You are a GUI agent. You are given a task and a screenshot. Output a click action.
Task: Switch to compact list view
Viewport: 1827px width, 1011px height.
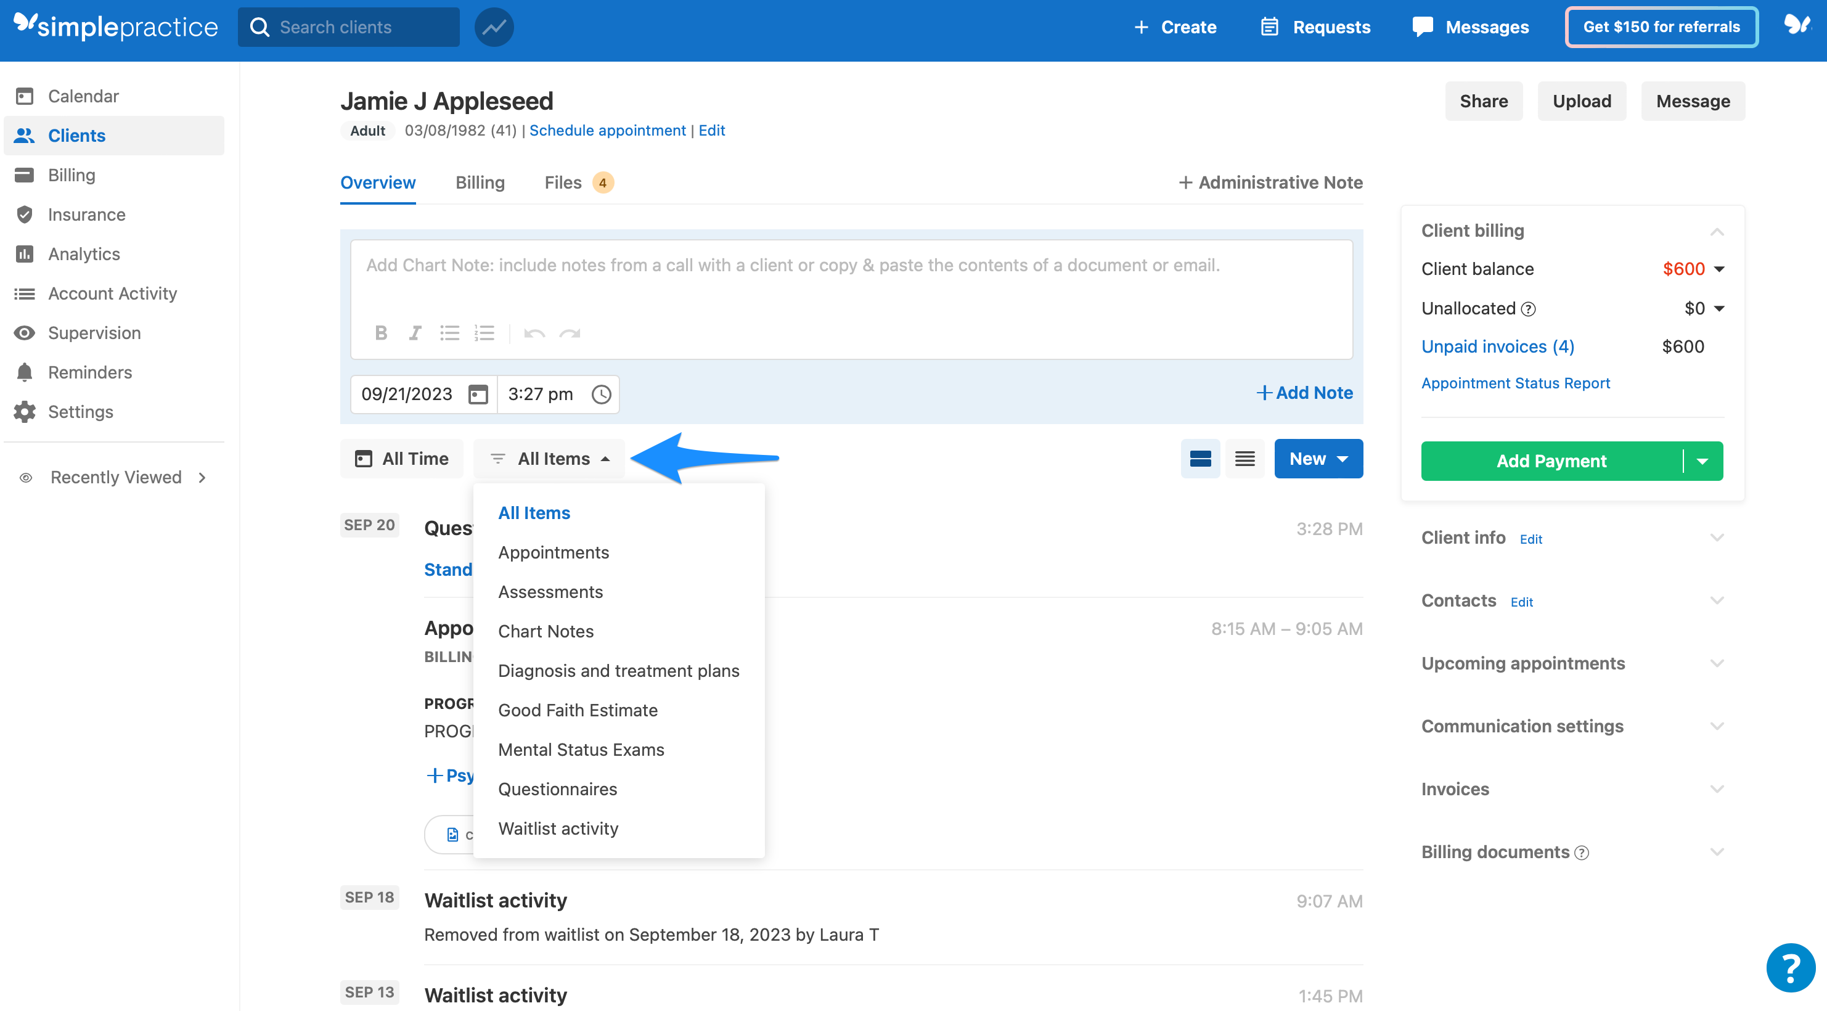pos(1245,458)
